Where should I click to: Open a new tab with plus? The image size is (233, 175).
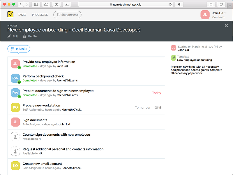click(x=230, y=6)
